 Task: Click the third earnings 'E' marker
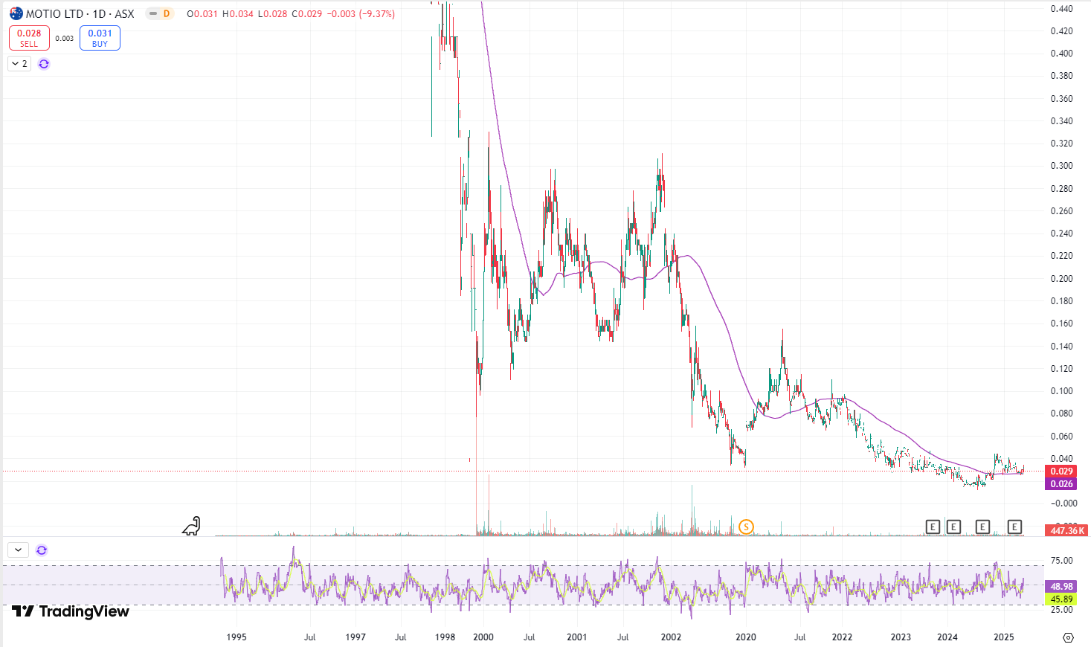(982, 527)
